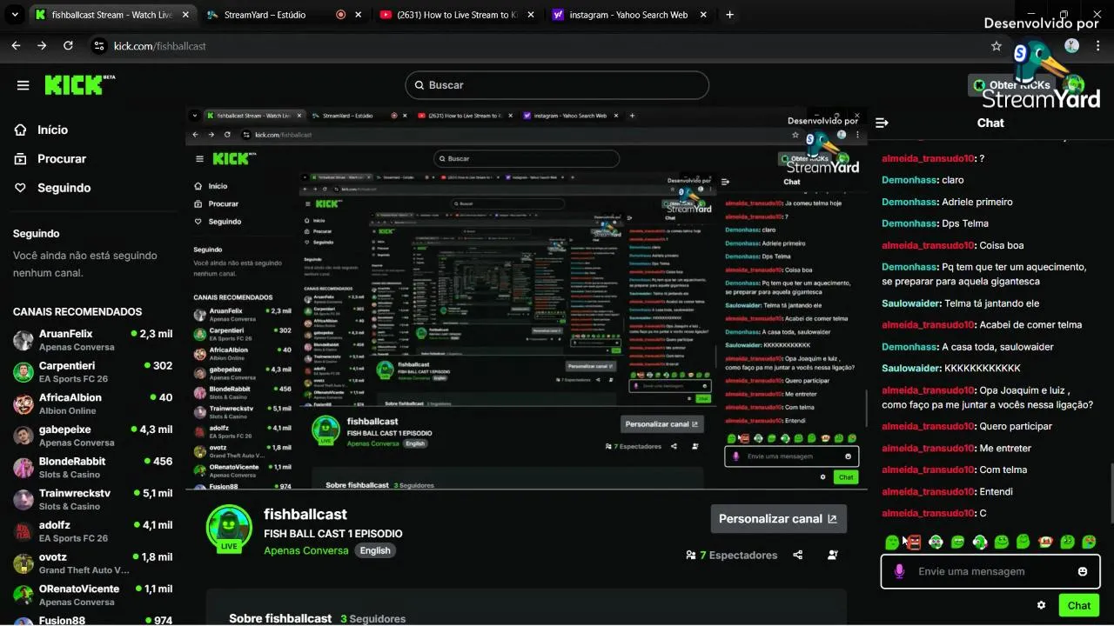
Task: Click the browser forward arrow
Action: click(x=42, y=46)
